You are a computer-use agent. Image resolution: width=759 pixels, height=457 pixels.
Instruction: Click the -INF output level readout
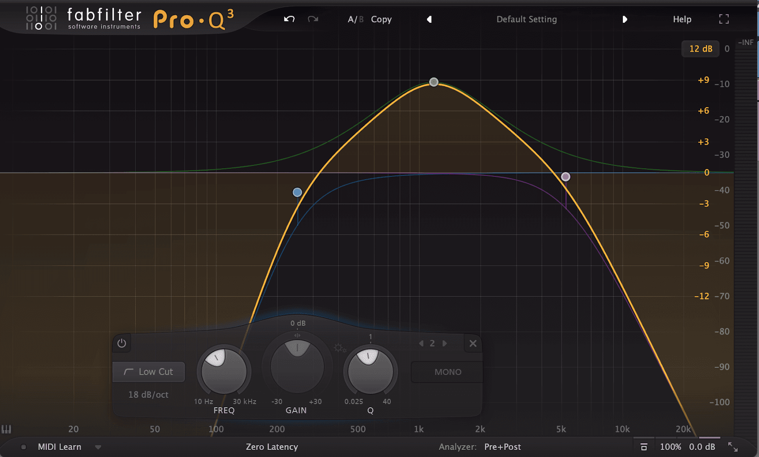[x=746, y=42]
